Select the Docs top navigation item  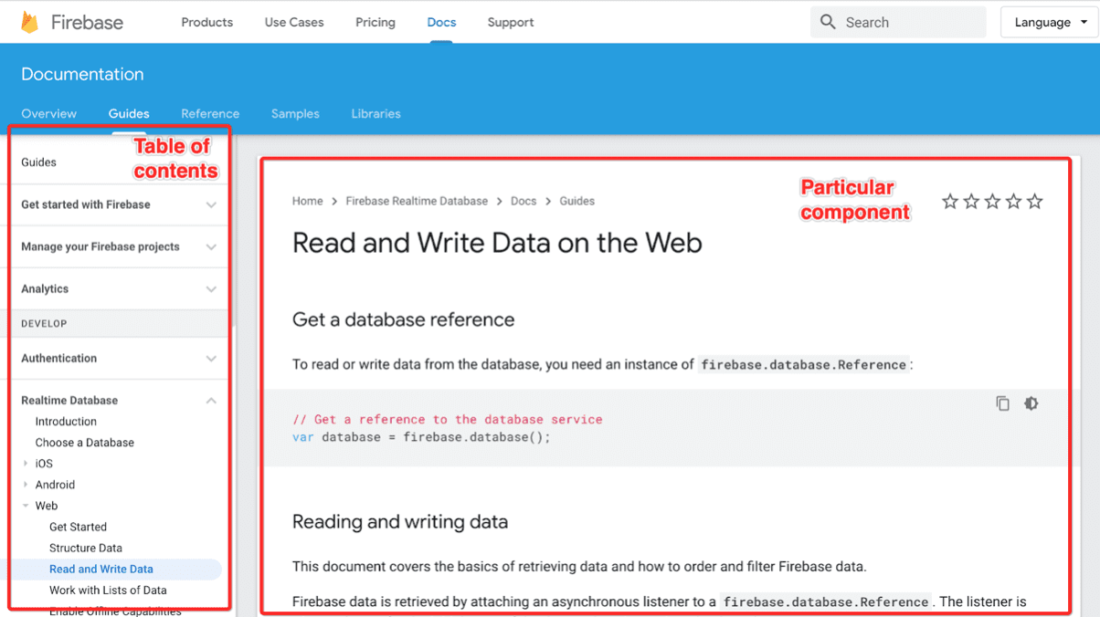tap(441, 22)
